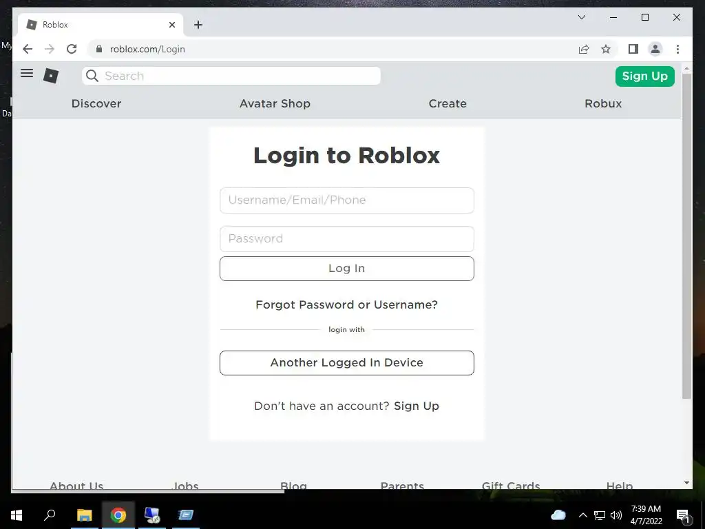Viewport: 705px width, 529px height.
Task: Click the scrollbar down arrow
Action: 686,483
